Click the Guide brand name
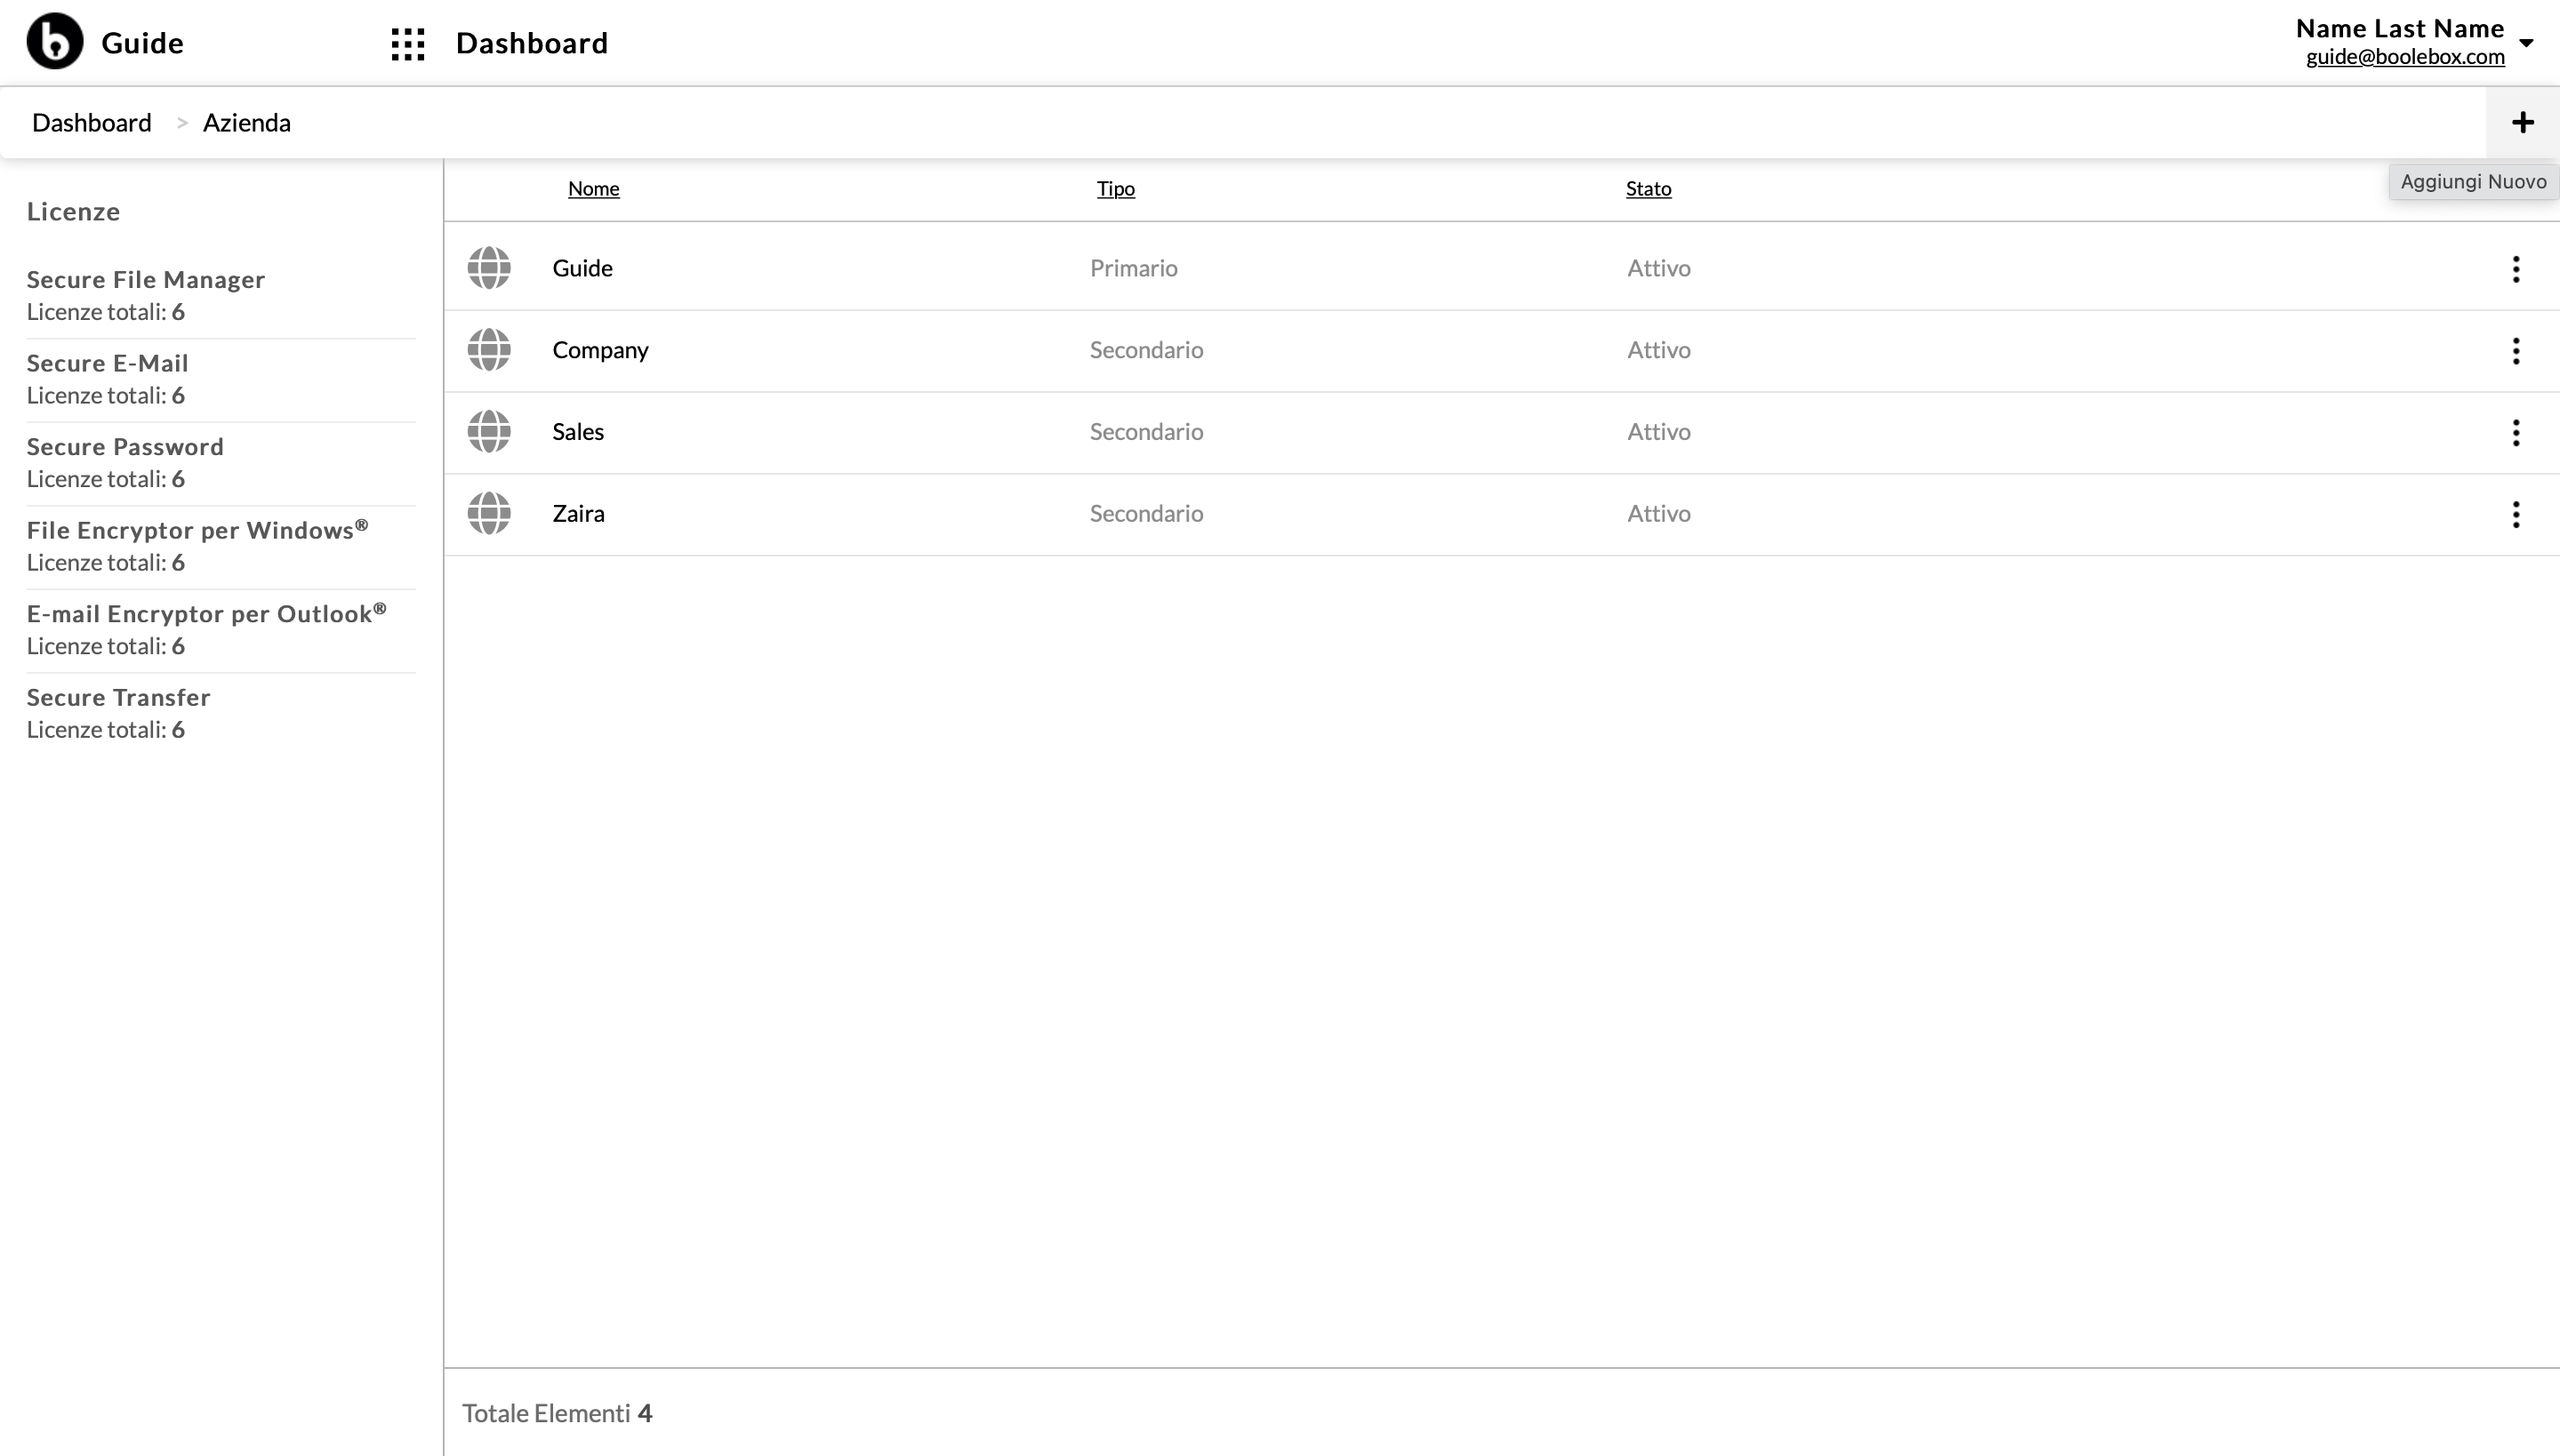Image resolution: width=2560 pixels, height=1456 pixels. tap(142, 43)
